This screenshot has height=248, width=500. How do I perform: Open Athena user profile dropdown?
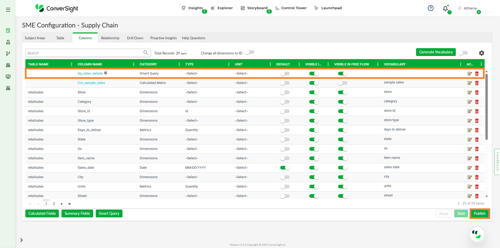467,9
